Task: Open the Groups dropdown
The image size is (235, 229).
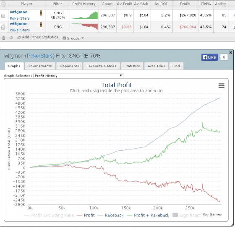Action: click(73, 38)
